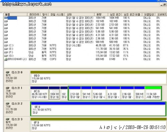Click the 76.33 GB size label under 디스크 1
Image resolution: width=167 pixels, height=132 pixels.
[x=11, y=94]
